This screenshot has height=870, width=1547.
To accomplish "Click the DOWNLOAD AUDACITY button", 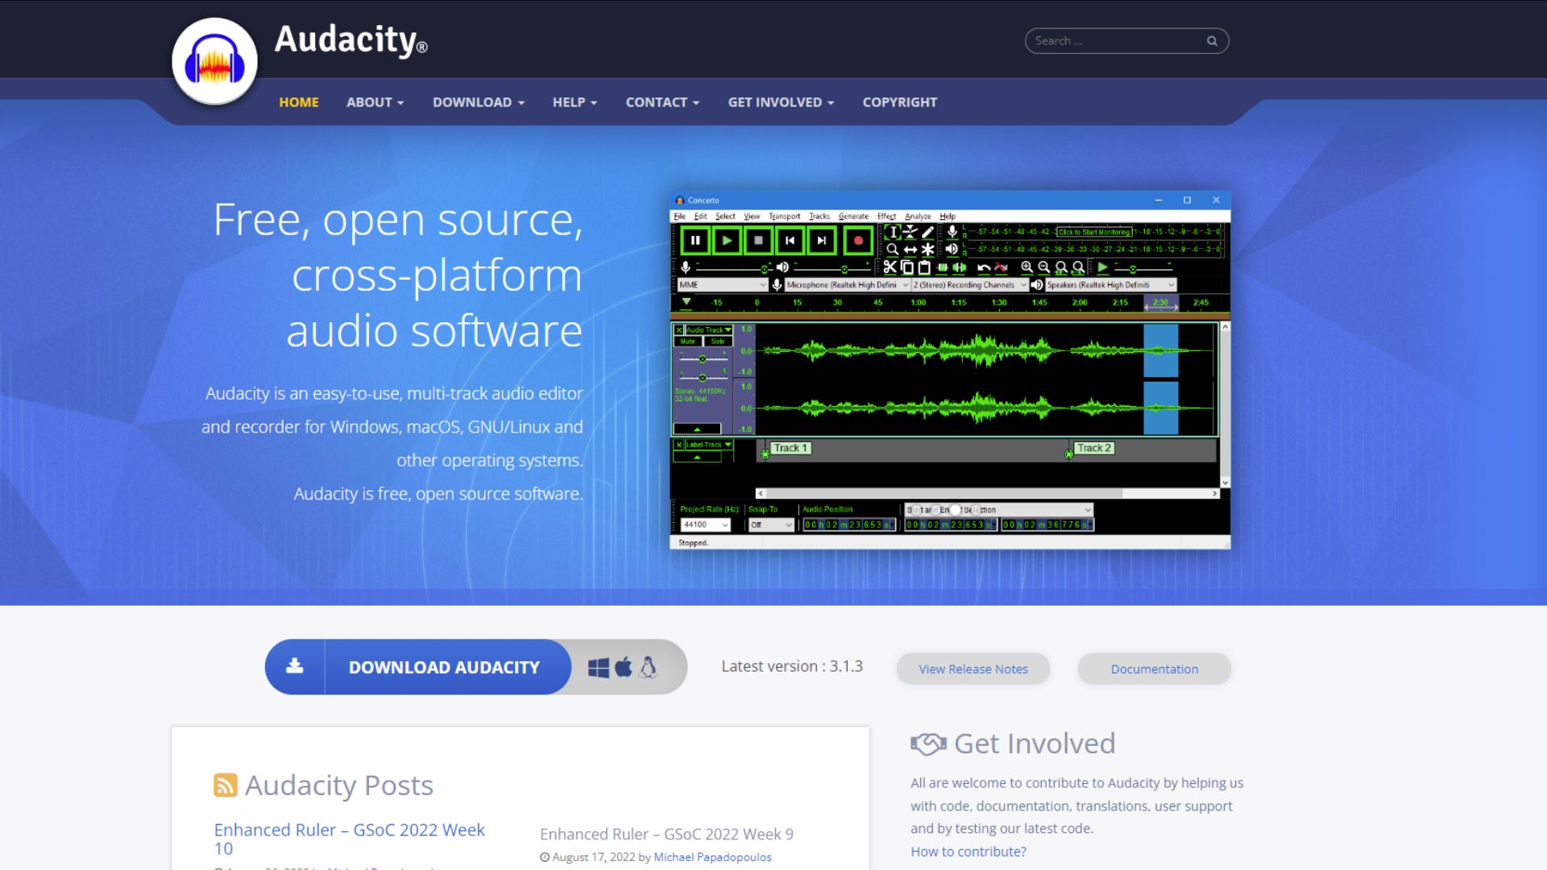I will pyautogui.click(x=418, y=667).
